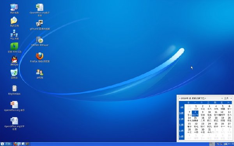Go to previous month before 三月
This screenshot has width=234, height=146.
click(x=222, y=99)
